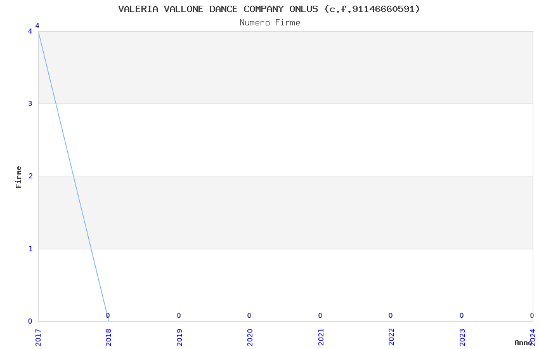Click the data point 0 above 2023

(462, 315)
